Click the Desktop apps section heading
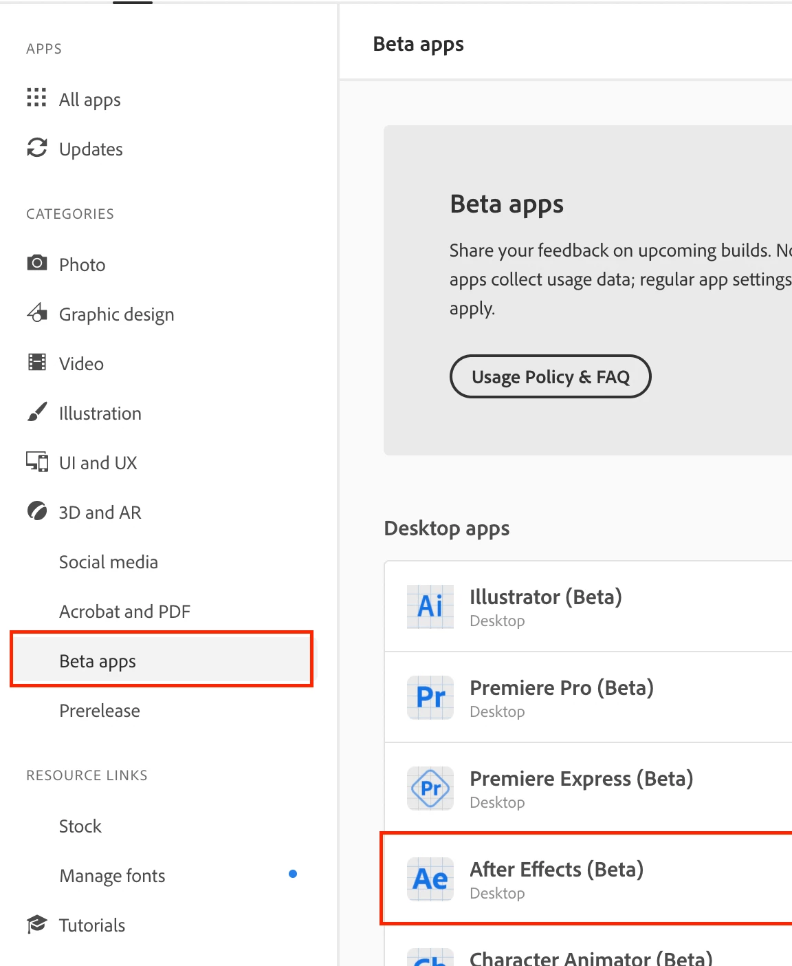Image resolution: width=792 pixels, height=966 pixels. pyautogui.click(x=447, y=528)
